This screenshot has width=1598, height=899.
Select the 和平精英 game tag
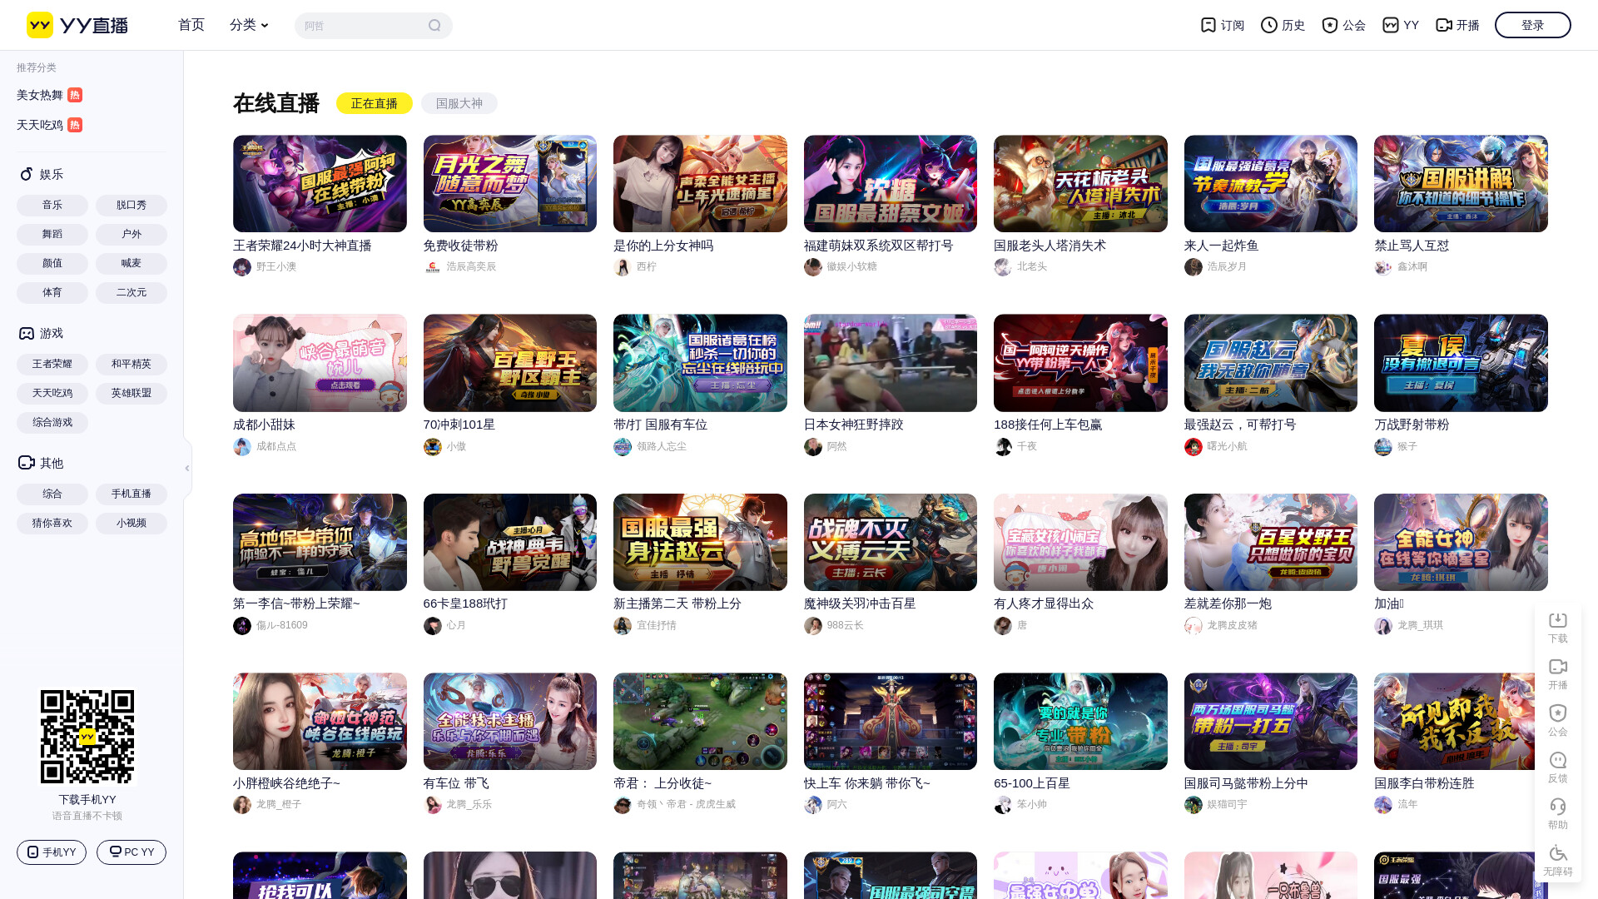point(132,365)
